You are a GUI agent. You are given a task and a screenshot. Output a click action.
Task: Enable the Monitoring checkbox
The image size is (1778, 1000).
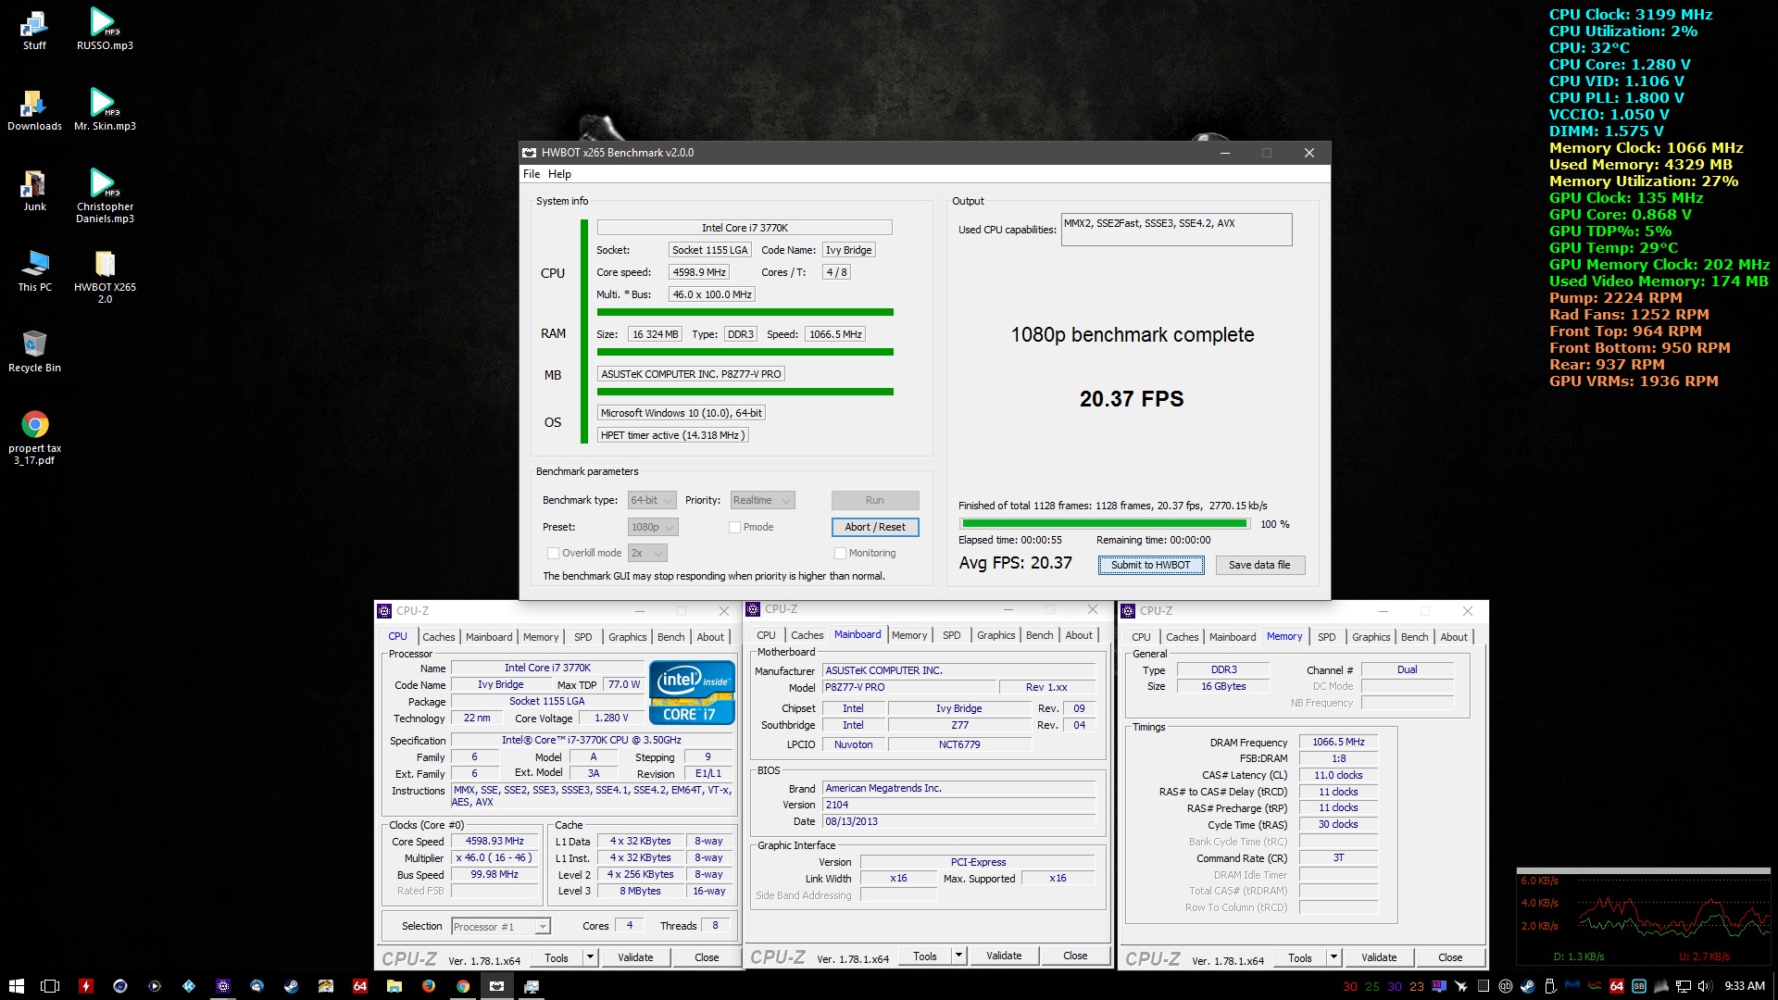click(x=840, y=553)
